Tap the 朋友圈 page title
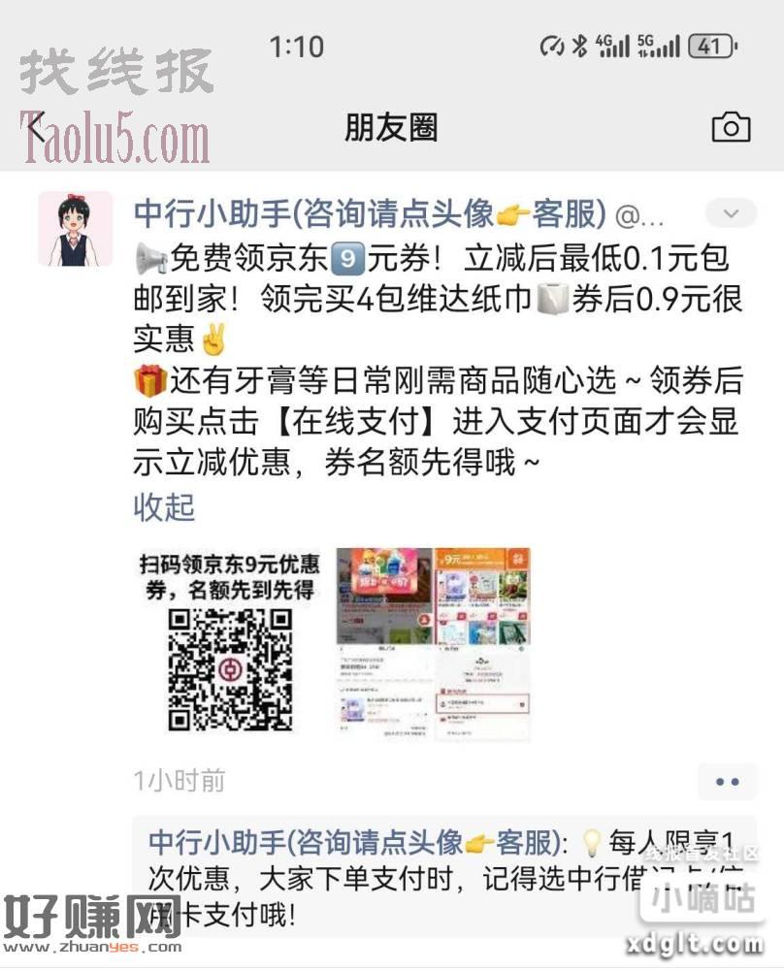This screenshot has width=784, height=970. (x=392, y=127)
